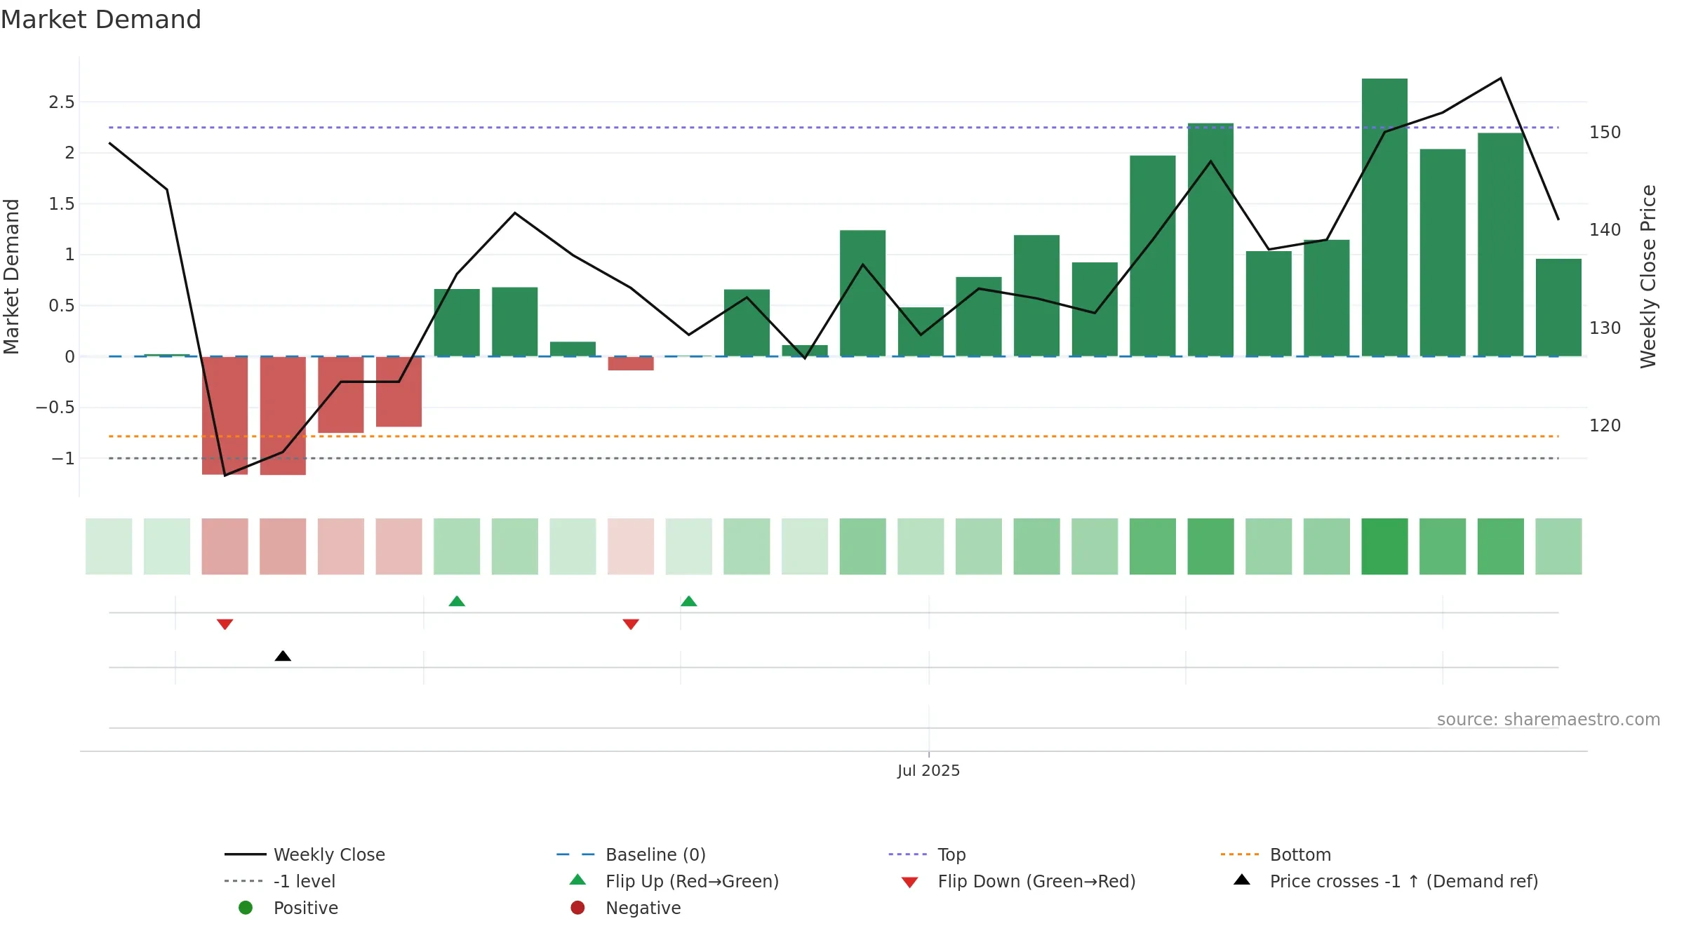Click the −0.5 left-axis tick label
1684x947 pixels.
click(x=55, y=407)
